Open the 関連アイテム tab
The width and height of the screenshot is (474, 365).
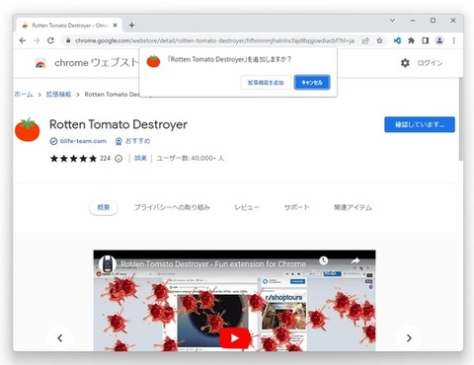coord(353,207)
